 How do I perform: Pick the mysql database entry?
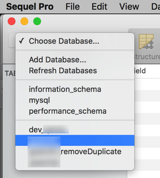[75, 100]
